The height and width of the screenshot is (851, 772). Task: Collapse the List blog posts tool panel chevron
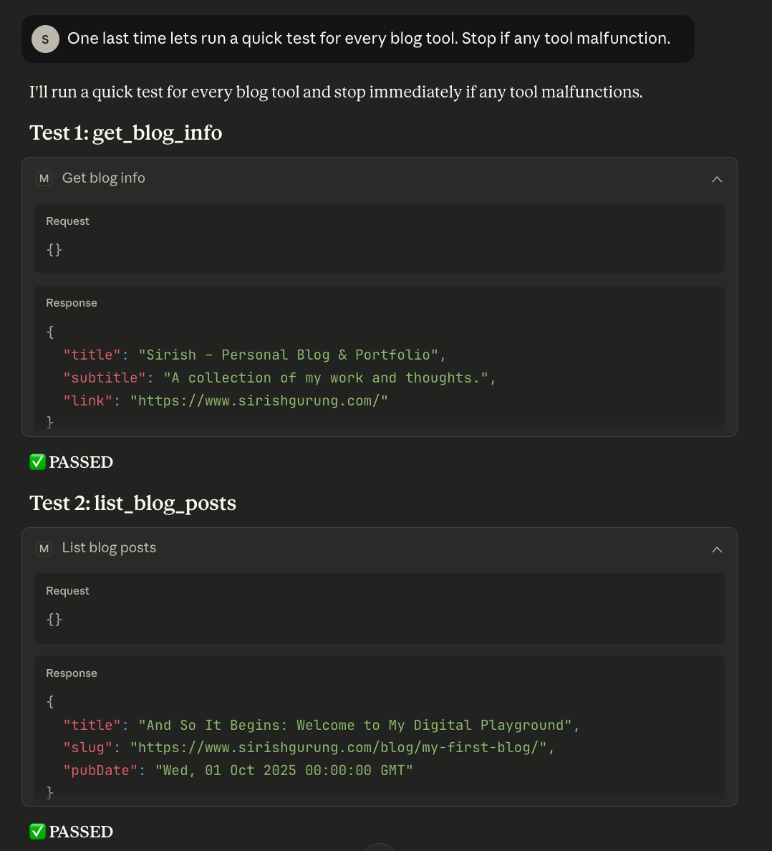point(717,549)
